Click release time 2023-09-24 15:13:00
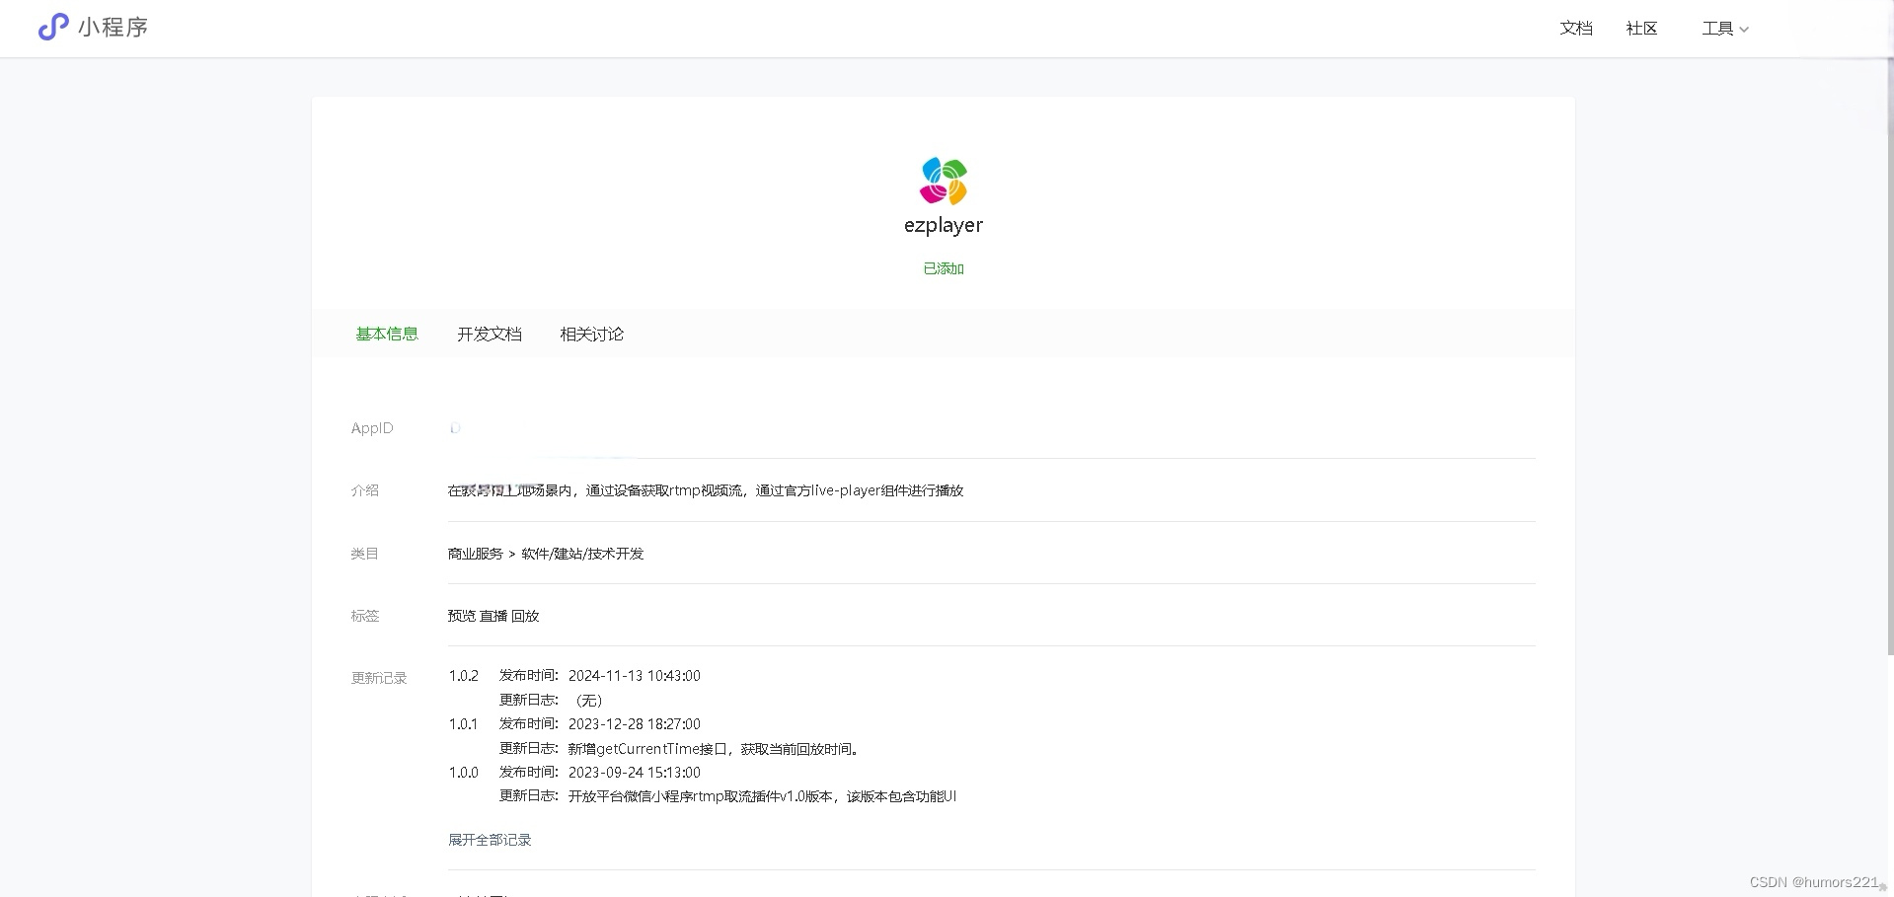The image size is (1894, 897). [x=635, y=773]
